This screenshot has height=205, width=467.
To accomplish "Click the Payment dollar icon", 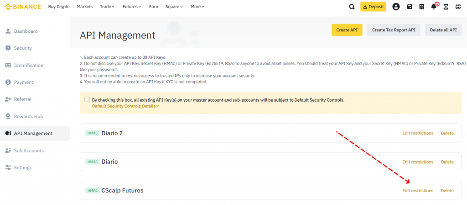I will tap(8, 82).
